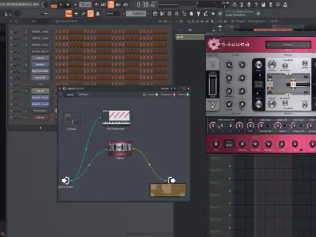The image size is (316, 237).
Task: Select the Sytrus channel button
Action: pos(40,58)
